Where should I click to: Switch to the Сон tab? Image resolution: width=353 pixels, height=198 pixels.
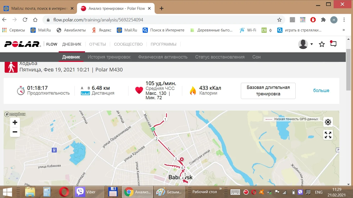tap(256, 57)
